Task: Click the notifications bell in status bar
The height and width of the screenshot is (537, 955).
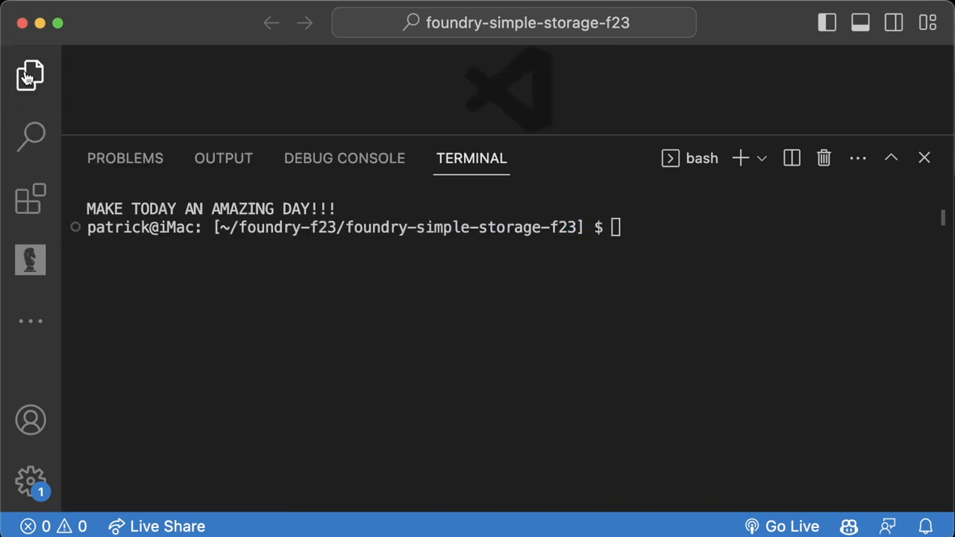Action: click(926, 527)
